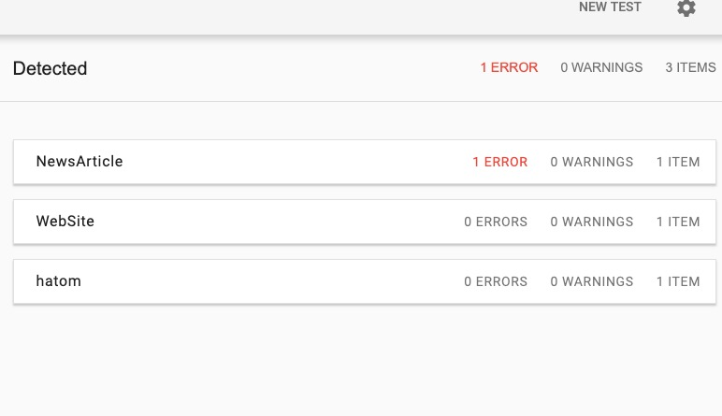Click 1 ITEM on the NewsArticle row
Image resolution: width=722 pixels, height=416 pixels.
coord(678,162)
